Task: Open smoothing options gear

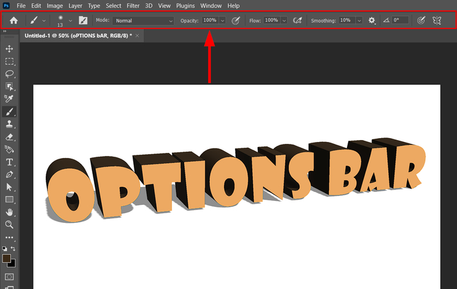Action: point(372,21)
